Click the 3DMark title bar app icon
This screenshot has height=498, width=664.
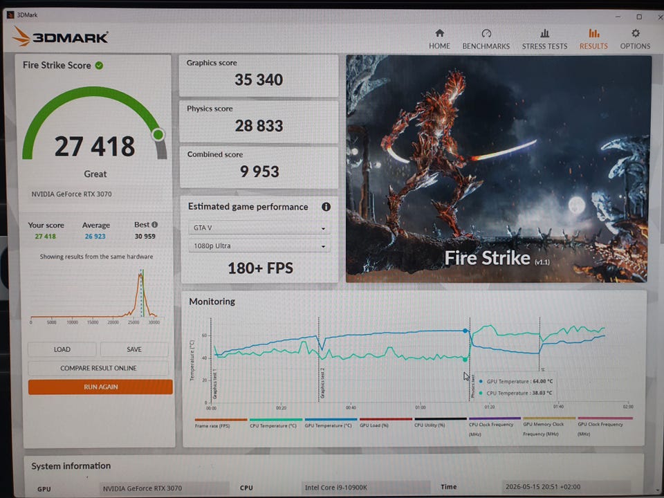click(x=10, y=15)
